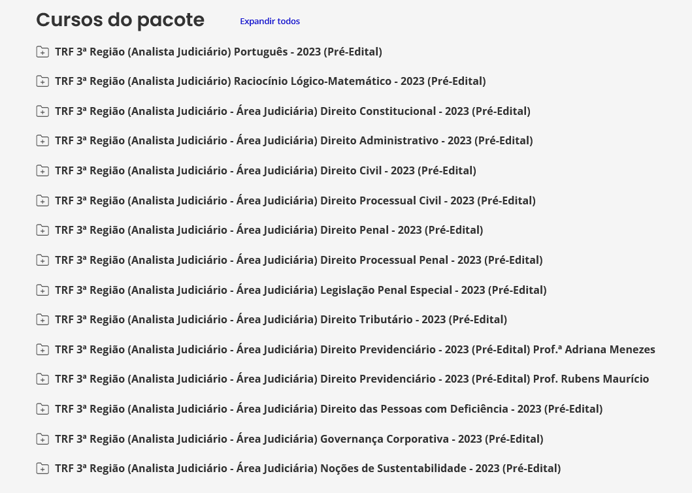Expand folder icon for Direito Processual Penal course
Viewport: 692px width, 493px height.
pos(42,261)
